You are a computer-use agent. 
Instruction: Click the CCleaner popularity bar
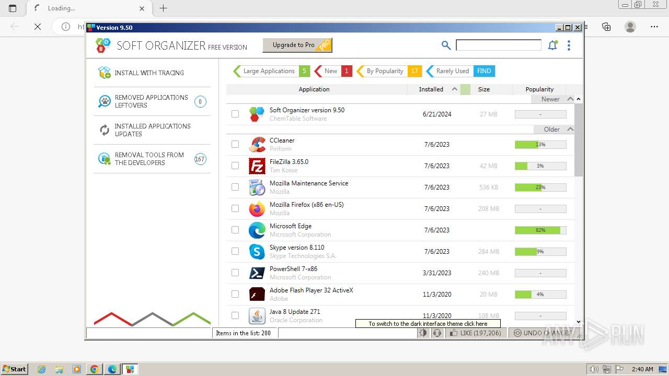(x=540, y=144)
